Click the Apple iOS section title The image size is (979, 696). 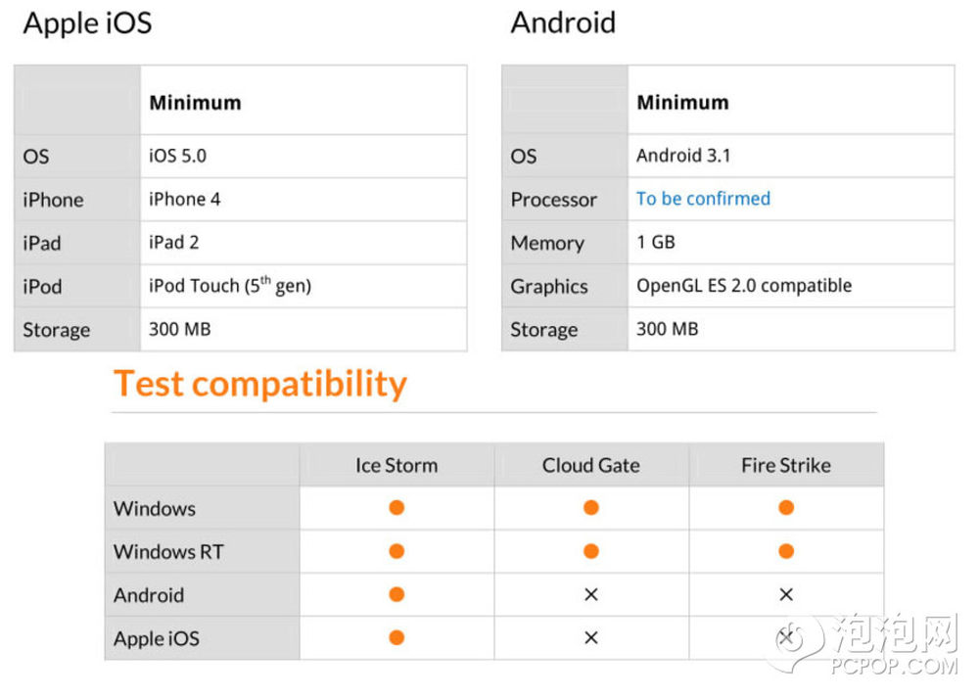[x=87, y=23]
